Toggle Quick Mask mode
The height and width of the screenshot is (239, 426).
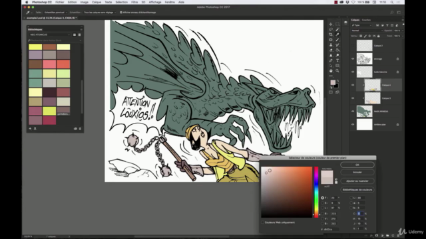tap(331, 92)
